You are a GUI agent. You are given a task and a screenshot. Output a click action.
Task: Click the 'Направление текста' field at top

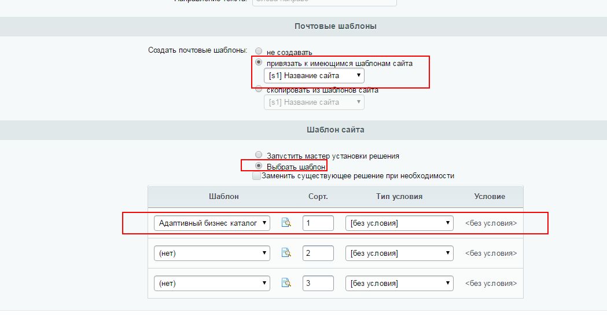324,2
